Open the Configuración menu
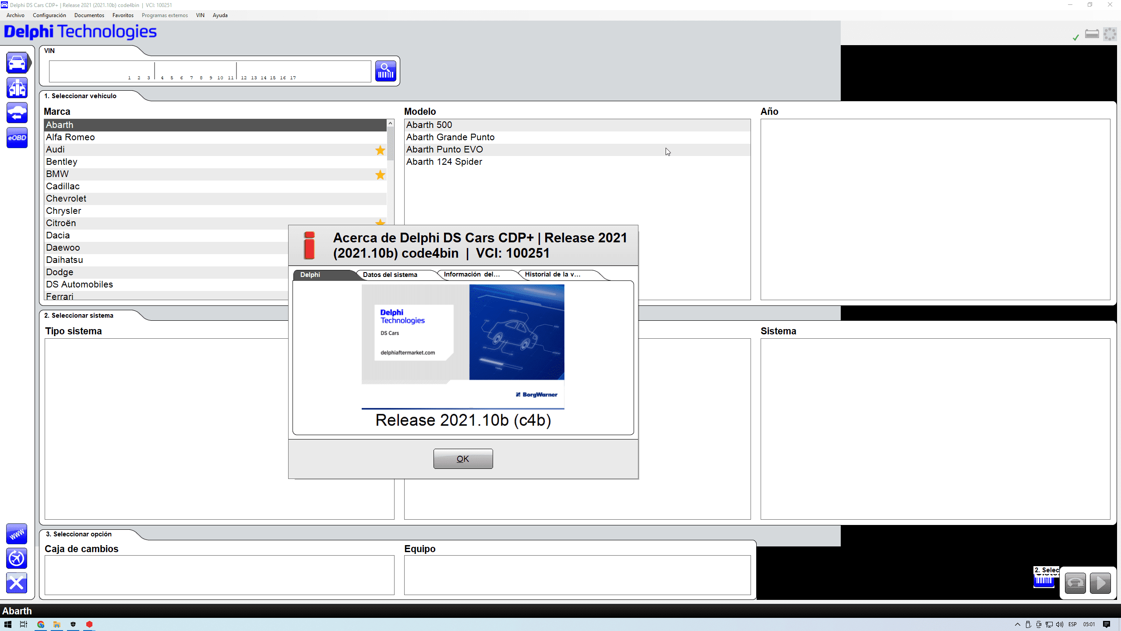1121x631 pixels. tap(49, 15)
